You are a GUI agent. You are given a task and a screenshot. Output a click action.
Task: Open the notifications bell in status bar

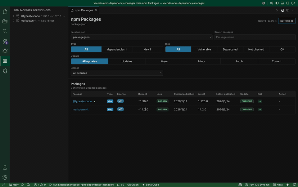pos(294,185)
